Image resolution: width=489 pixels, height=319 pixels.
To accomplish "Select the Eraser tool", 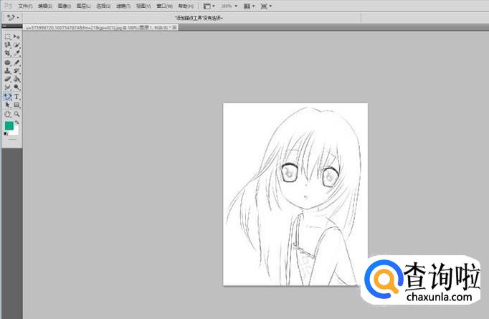I will pos(8,79).
